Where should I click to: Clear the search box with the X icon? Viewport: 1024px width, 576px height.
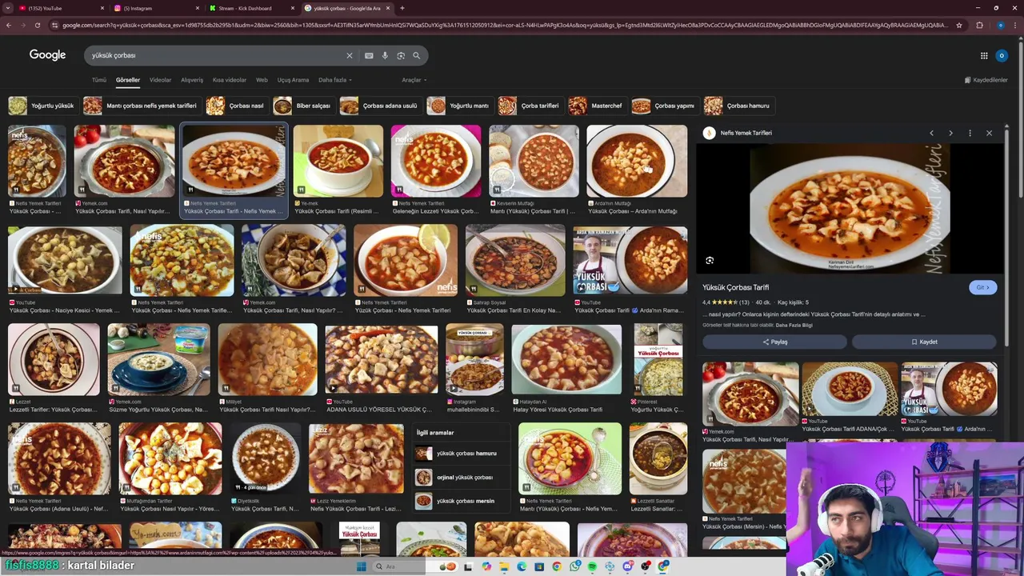tap(349, 55)
